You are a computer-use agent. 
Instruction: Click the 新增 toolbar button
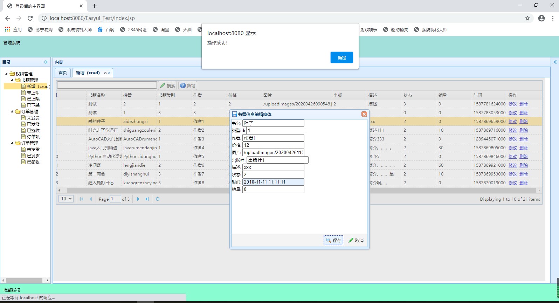tap(188, 85)
